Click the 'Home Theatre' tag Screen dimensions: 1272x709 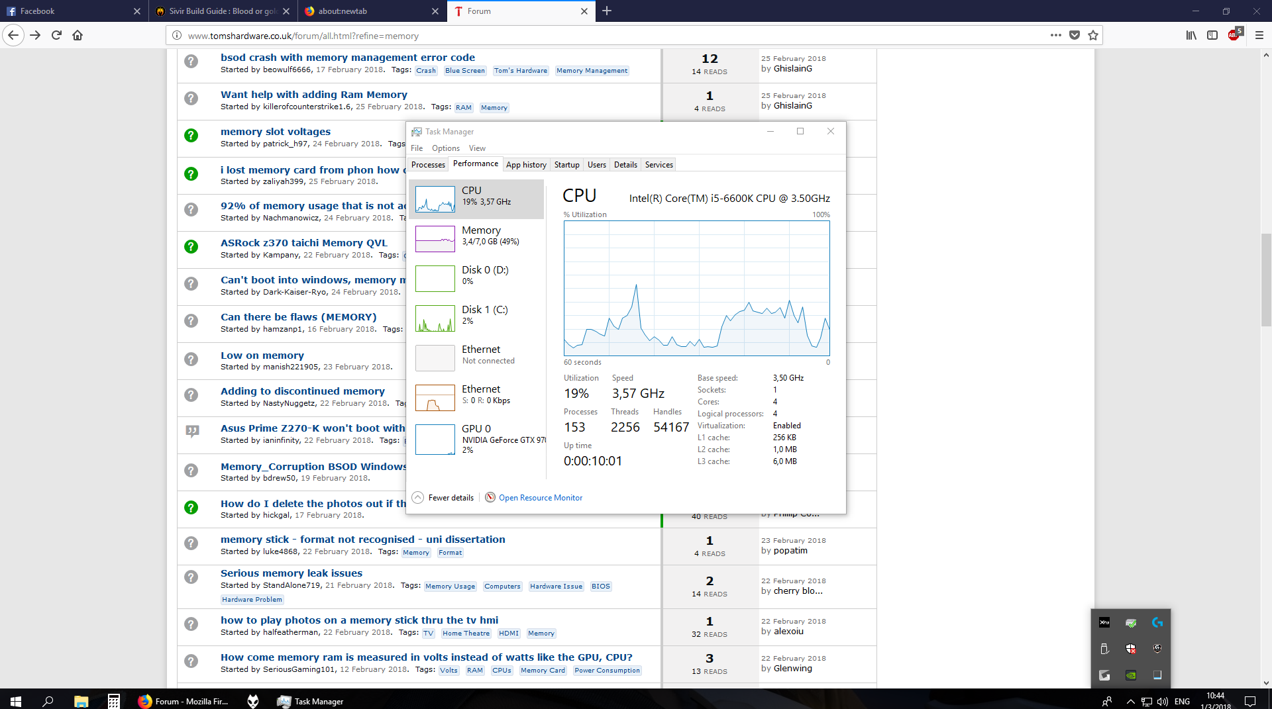tap(466, 633)
